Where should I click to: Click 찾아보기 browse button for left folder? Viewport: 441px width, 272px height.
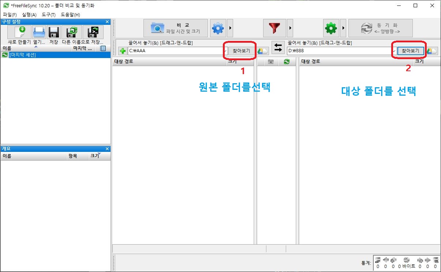[242, 51]
